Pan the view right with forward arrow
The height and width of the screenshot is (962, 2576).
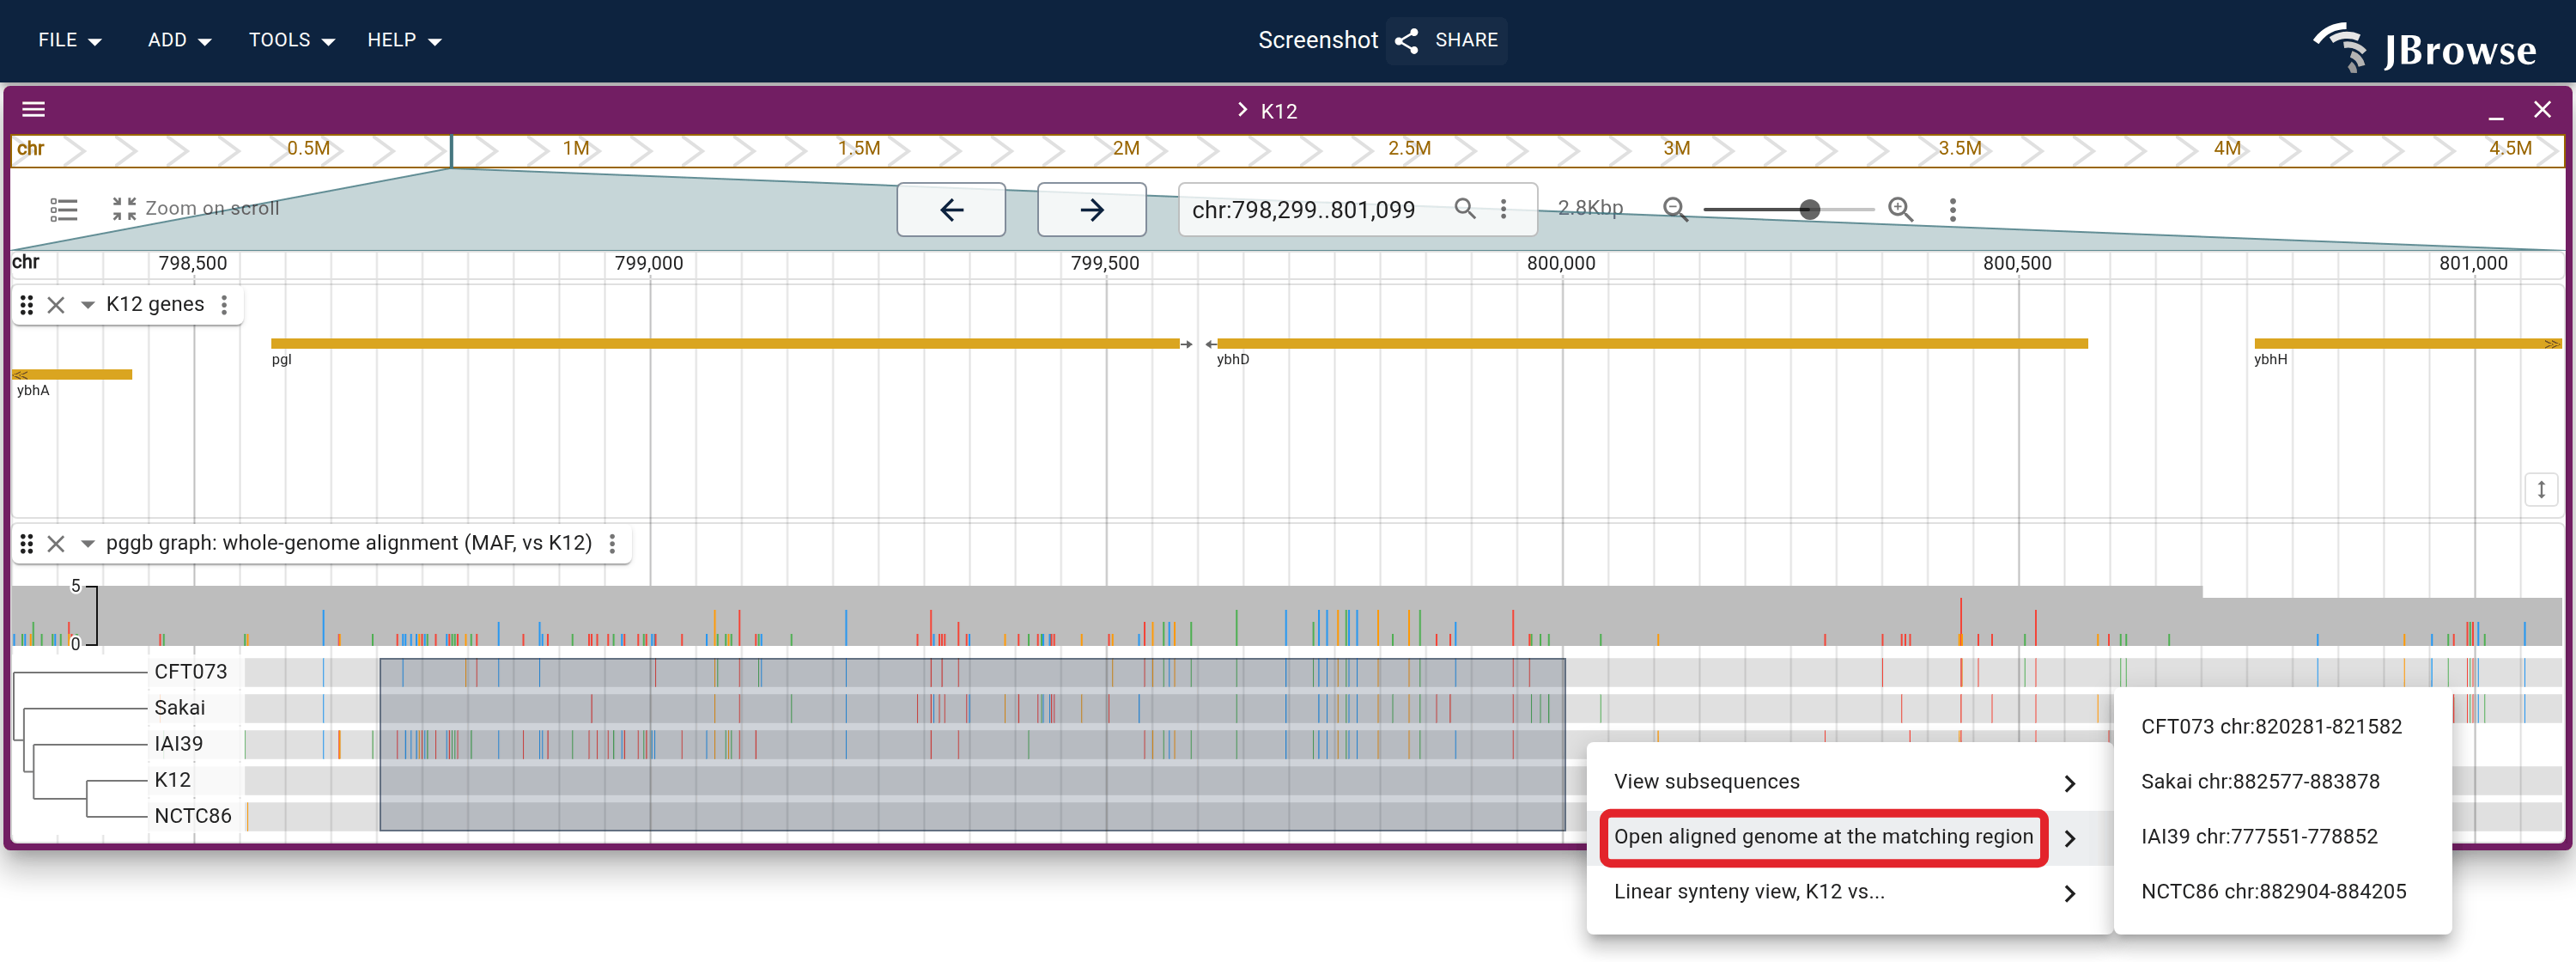pos(1091,209)
